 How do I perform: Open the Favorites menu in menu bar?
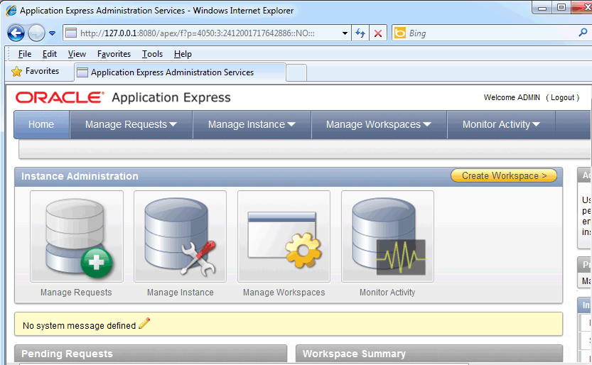pos(114,54)
